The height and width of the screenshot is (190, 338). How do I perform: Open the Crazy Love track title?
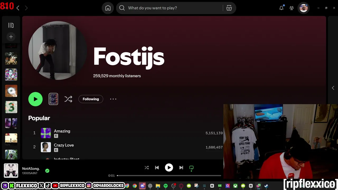tap(64, 145)
